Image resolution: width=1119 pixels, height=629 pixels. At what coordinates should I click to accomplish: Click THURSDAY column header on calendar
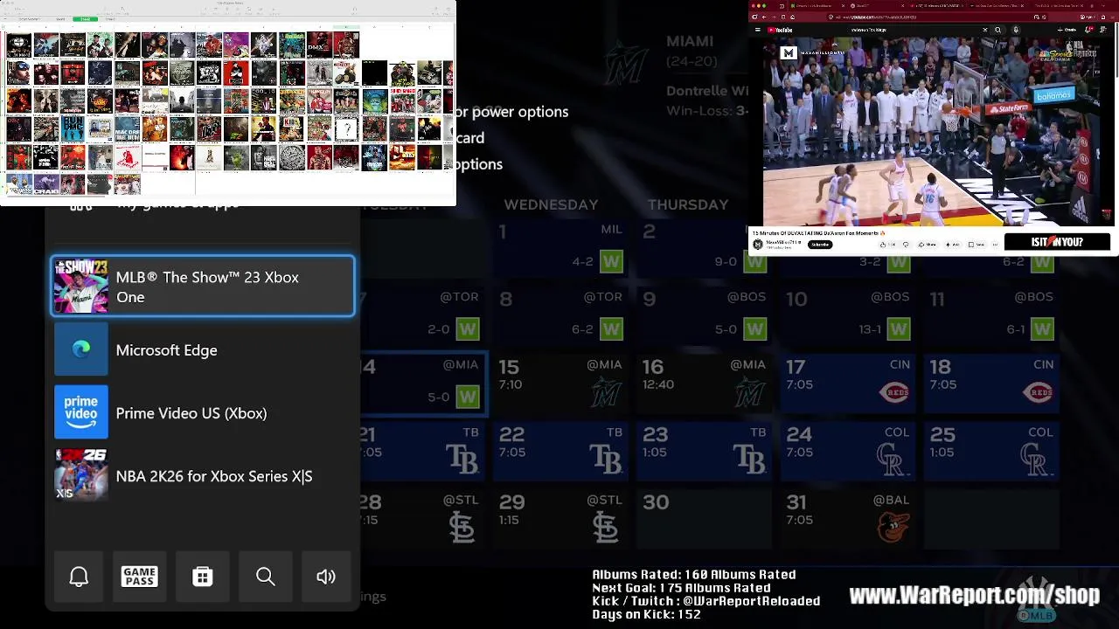coord(688,204)
